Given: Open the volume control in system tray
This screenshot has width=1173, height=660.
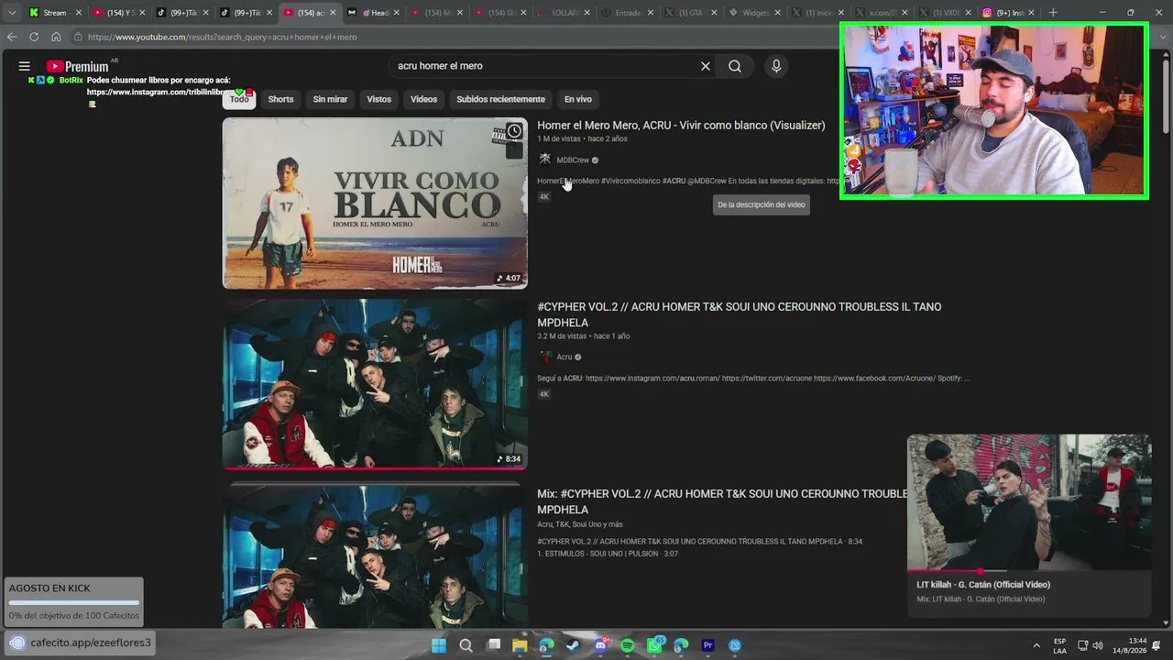Looking at the screenshot, I should click(1098, 645).
